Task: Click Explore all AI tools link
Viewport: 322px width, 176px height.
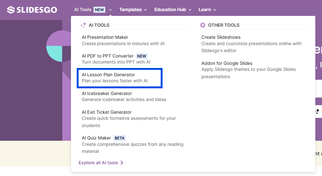Action: point(98,163)
